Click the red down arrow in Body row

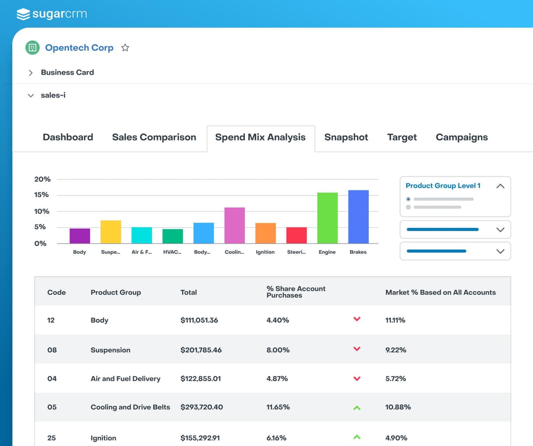[x=357, y=319]
